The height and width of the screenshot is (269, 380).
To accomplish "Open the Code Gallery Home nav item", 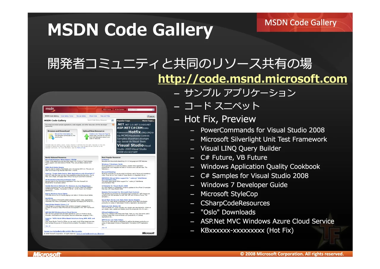I will pyautogui.click(x=67, y=116).
